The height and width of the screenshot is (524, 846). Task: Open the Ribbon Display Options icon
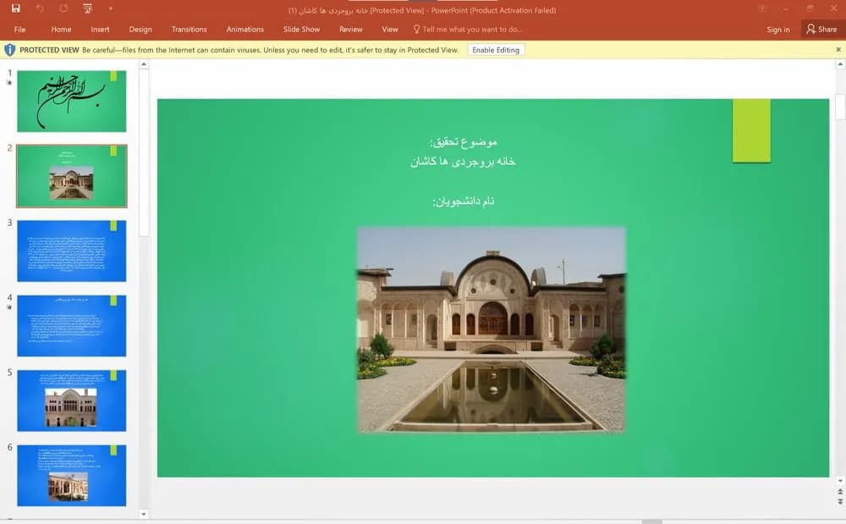click(762, 8)
